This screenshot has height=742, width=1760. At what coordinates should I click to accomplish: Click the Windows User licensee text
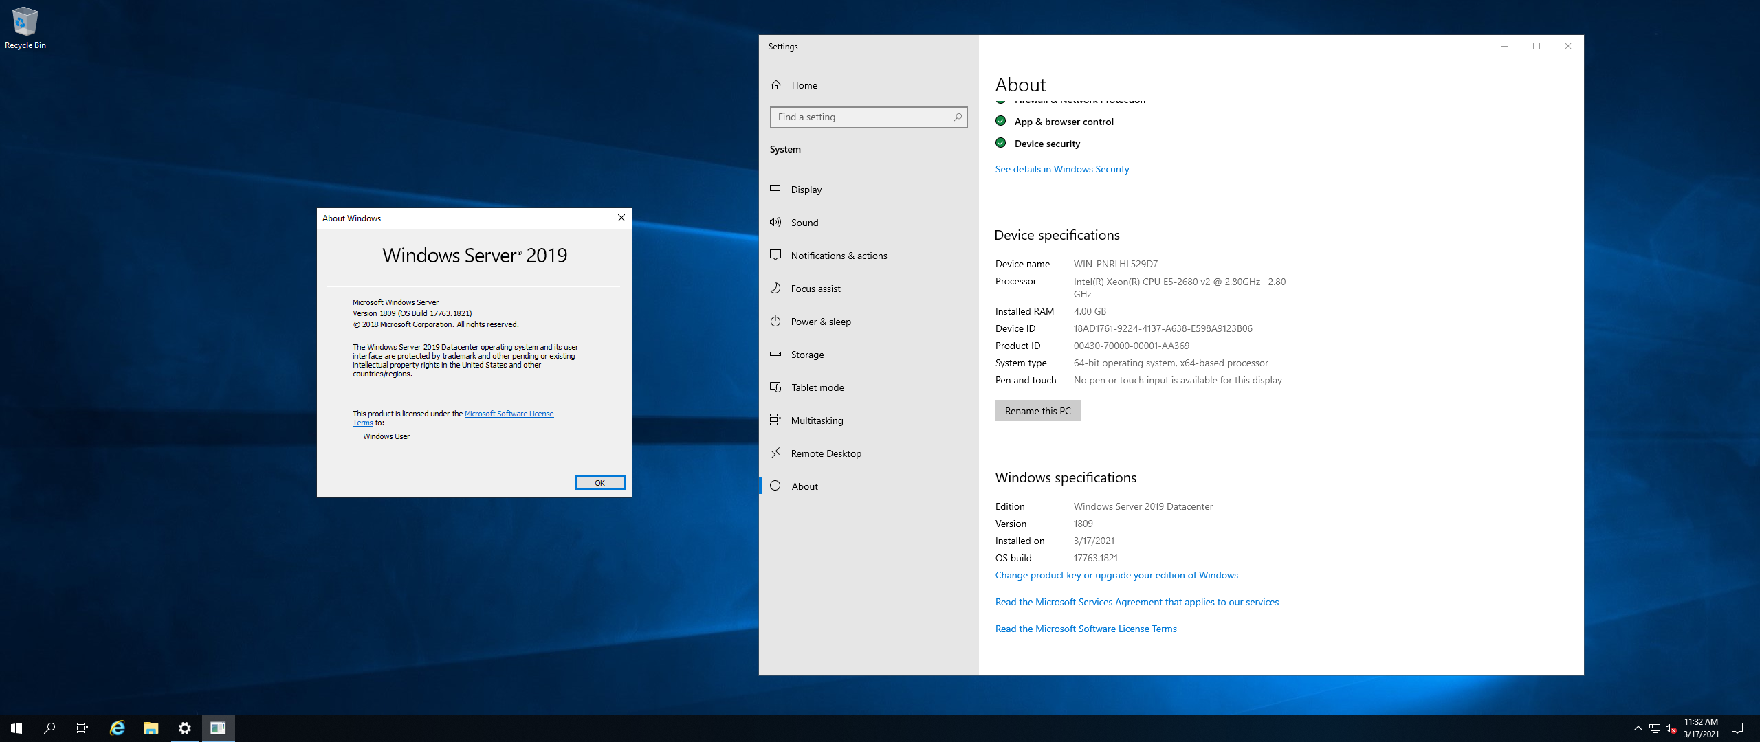(x=386, y=436)
